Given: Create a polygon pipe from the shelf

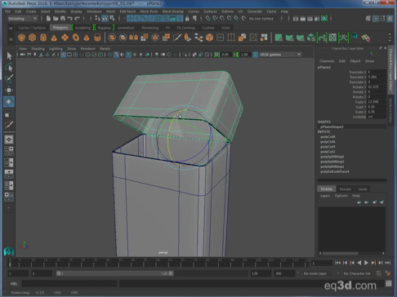Looking at the screenshot, I should (97, 38).
